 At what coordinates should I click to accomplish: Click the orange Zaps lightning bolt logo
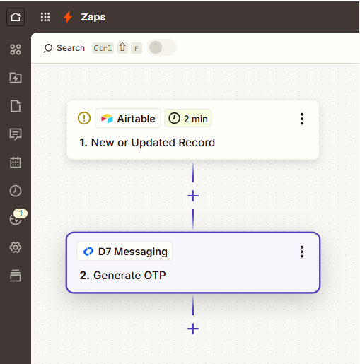[x=68, y=17]
